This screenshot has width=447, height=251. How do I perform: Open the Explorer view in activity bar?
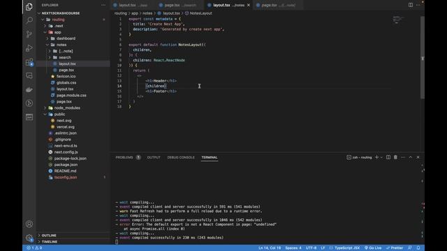(29, 6)
